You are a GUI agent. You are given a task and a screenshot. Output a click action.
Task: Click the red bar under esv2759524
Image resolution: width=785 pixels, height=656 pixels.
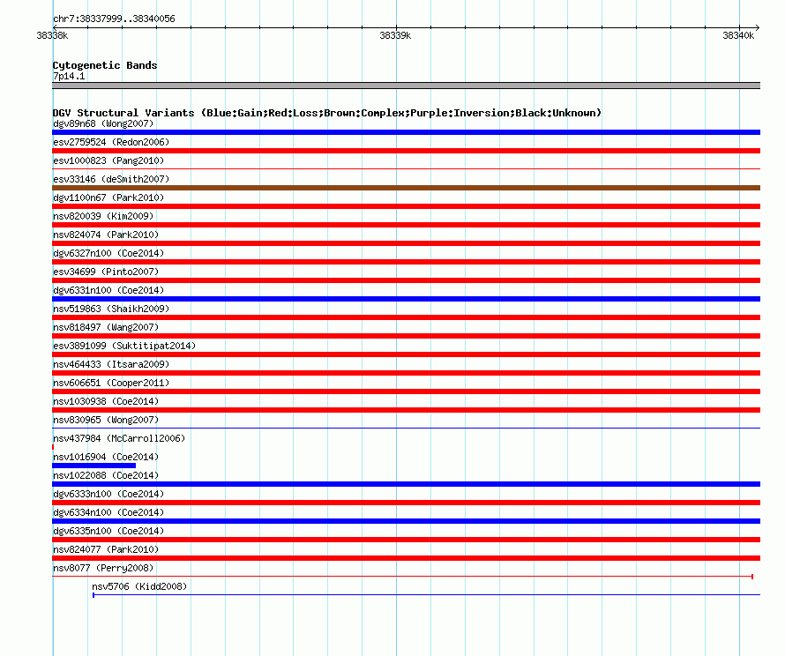pyautogui.click(x=406, y=151)
